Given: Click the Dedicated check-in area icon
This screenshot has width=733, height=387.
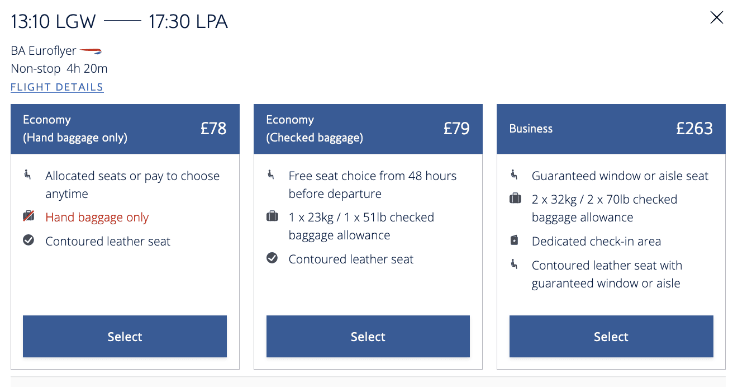Looking at the screenshot, I should (x=515, y=240).
